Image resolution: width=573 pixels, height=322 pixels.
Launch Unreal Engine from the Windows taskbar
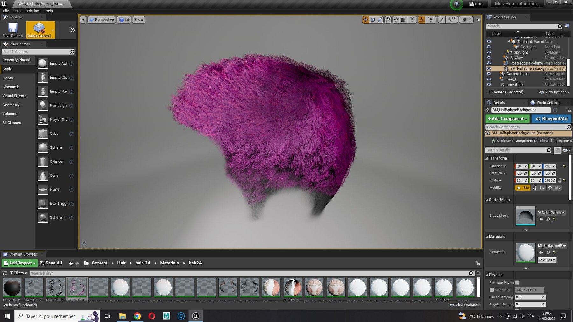click(196, 316)
